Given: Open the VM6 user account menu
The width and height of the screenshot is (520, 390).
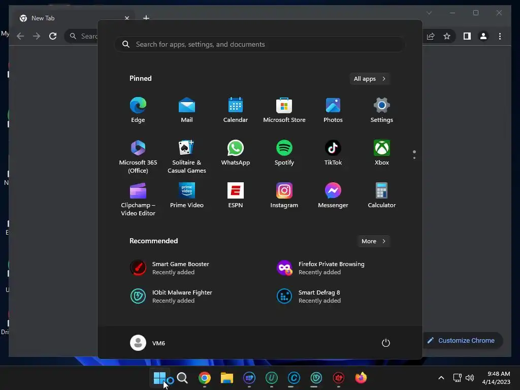Looking at the screenshot, I should (x=148, y=343).
